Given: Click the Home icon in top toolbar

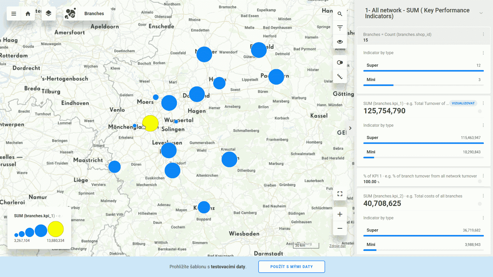Looking at the screenshot, I should pyautogui.click(x=28, y=14).
